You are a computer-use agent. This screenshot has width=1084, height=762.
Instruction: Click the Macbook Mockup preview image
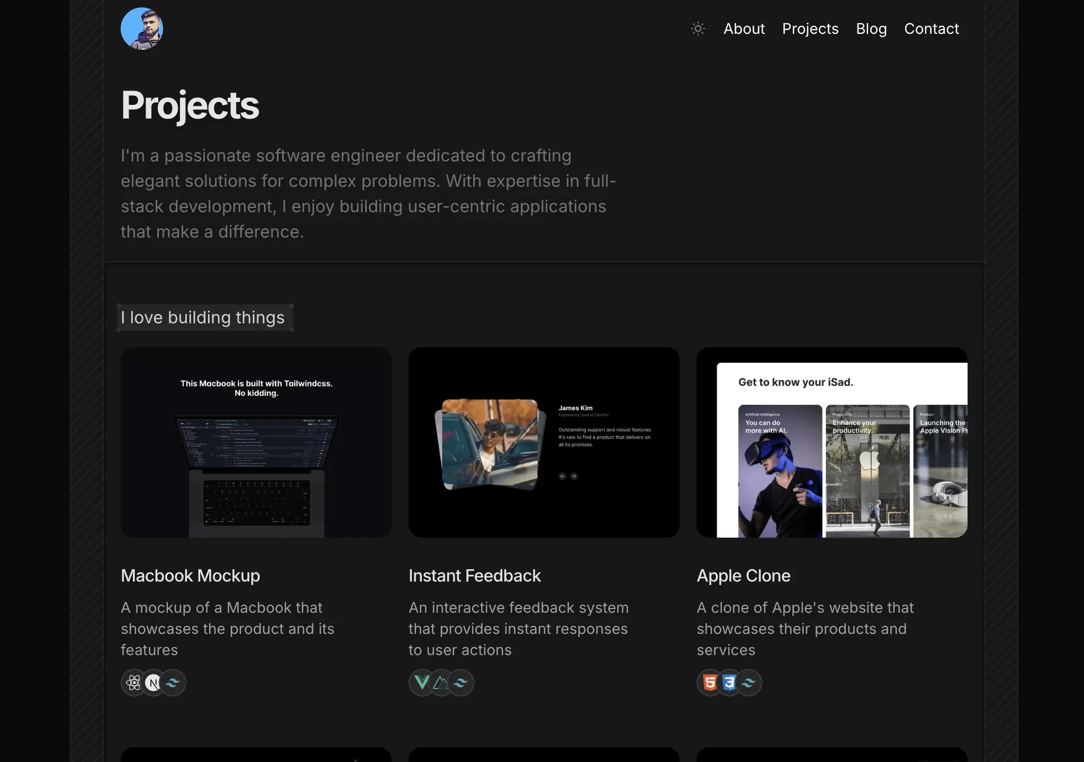click(256, 442)
